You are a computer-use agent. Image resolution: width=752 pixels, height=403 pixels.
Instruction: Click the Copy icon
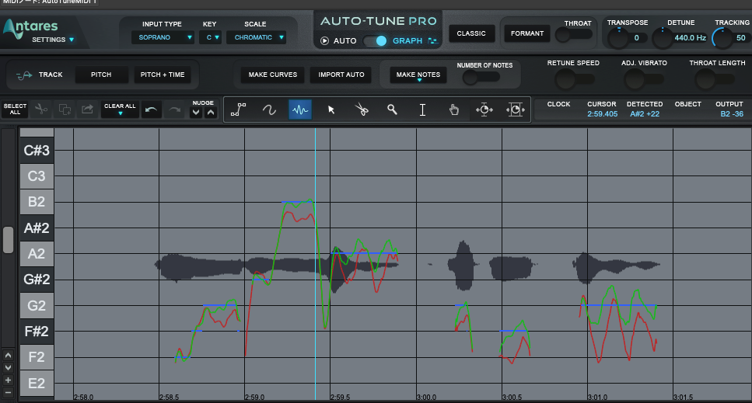[x=65, y=109]
